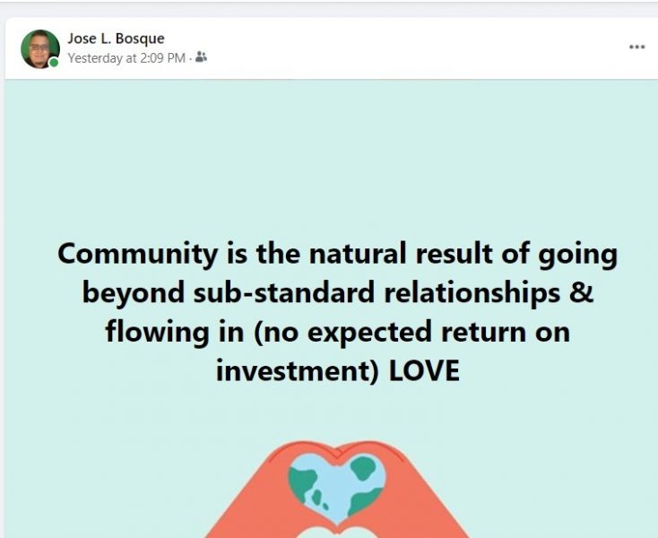Image resolution: width=658 pixels, height=538 pixels.
Task: Click the ampersand in the quote text
Action: coord(581,292)
